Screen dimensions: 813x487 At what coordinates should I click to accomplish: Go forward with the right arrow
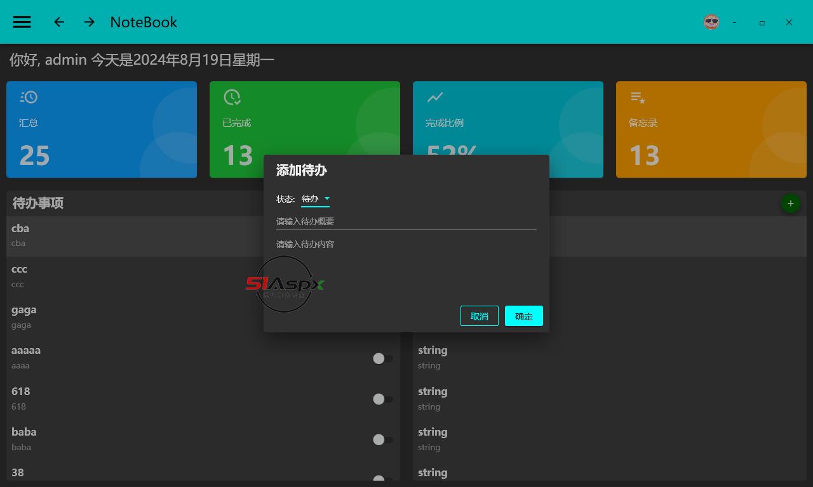90,22
